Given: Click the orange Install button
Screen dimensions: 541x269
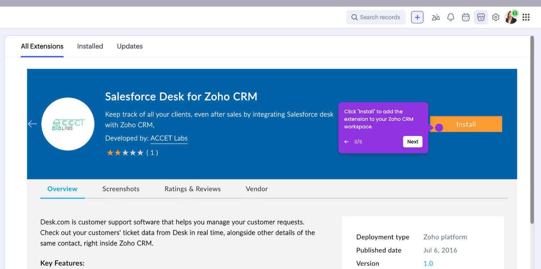Looking at the screenshot, I should click(466, 124).
